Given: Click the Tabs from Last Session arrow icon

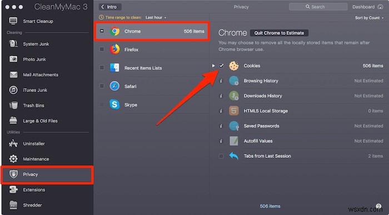Looking at the screenshot, I should [x=234, y=156].
